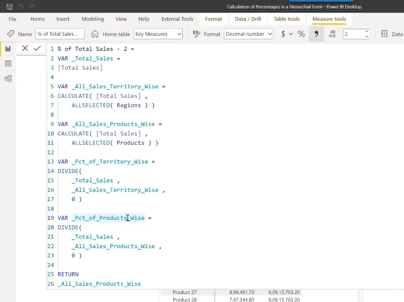Click 'ALLSELECTED( Products ) )' on line 11

coord(115,143)
